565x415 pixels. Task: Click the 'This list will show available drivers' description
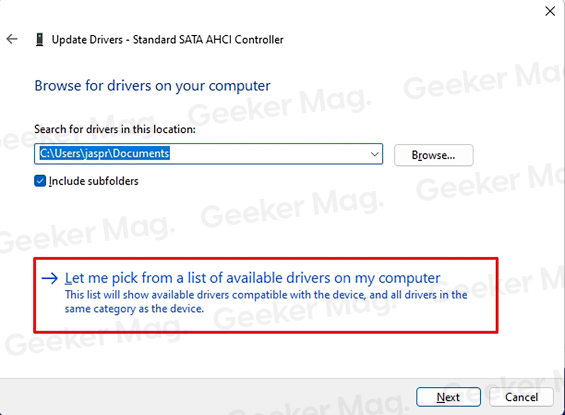(266, 295)
